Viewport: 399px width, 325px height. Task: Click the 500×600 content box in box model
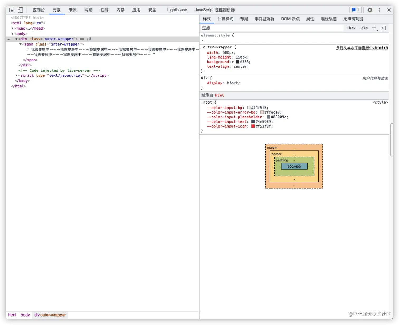click(x=294, y=167)
